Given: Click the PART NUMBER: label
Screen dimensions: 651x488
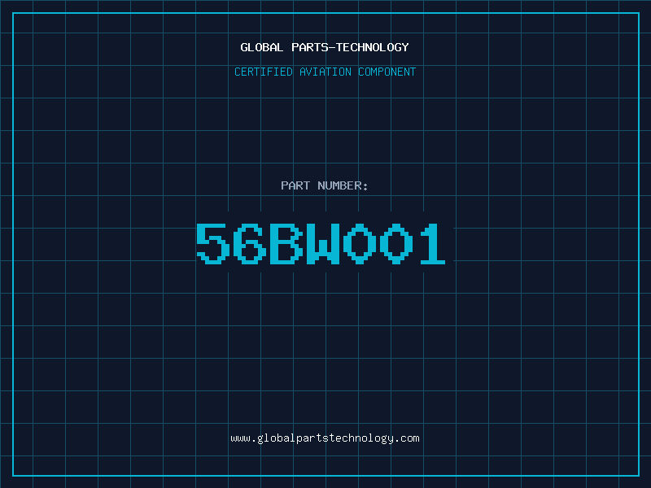Looking at the screenshot, I should coord(324,185).
